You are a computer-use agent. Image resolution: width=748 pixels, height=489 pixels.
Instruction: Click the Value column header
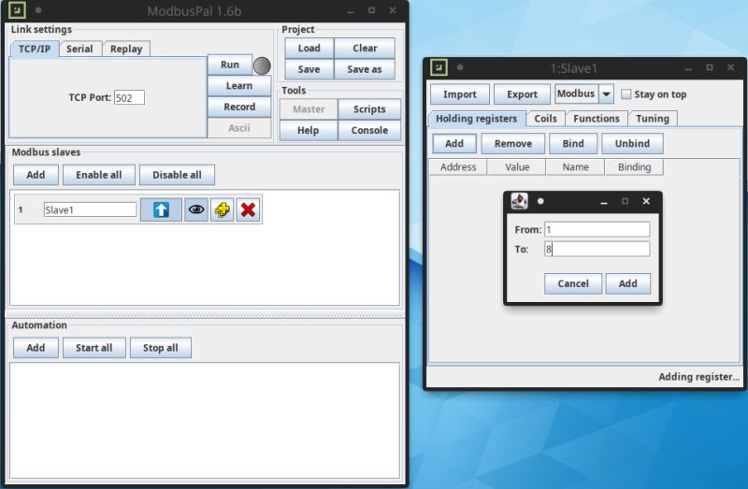[x=517, y=167]
